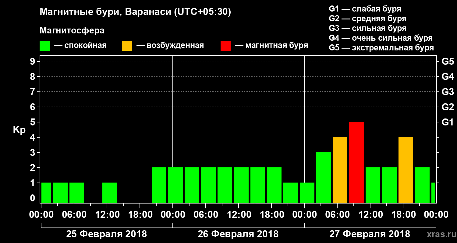Click the '— спокойная' legend text
The height and width of the screenshot is (243, 457).
tap(80, 46)
